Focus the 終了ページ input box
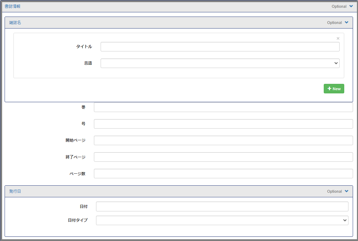This screenshot has width=358, height=241. pos(223,157)
